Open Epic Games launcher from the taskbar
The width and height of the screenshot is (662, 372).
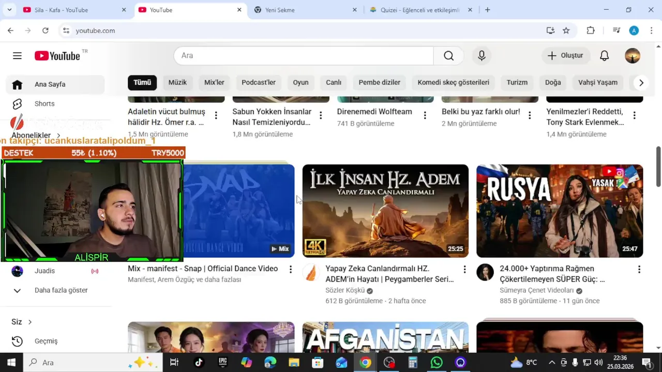(222, 363)
